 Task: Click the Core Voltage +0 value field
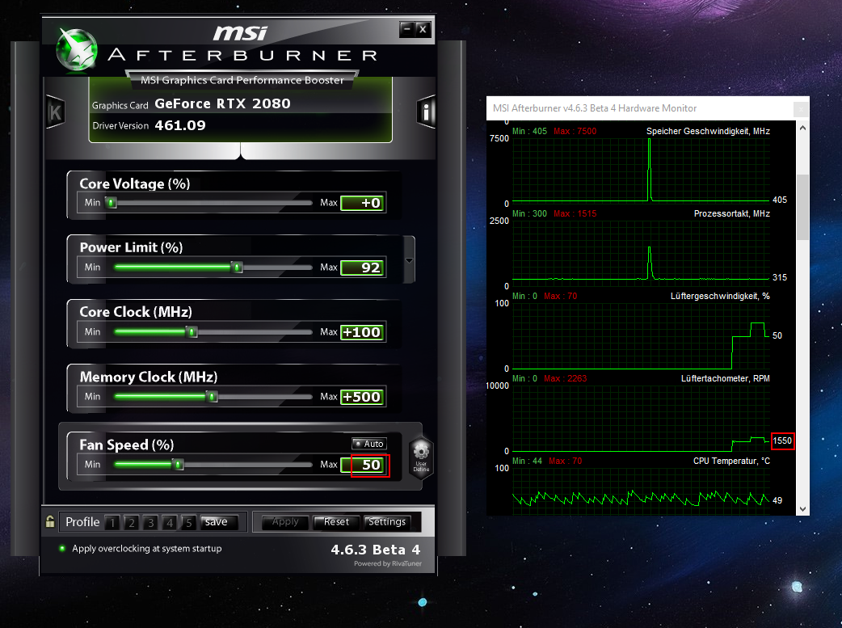coord(363,203)
